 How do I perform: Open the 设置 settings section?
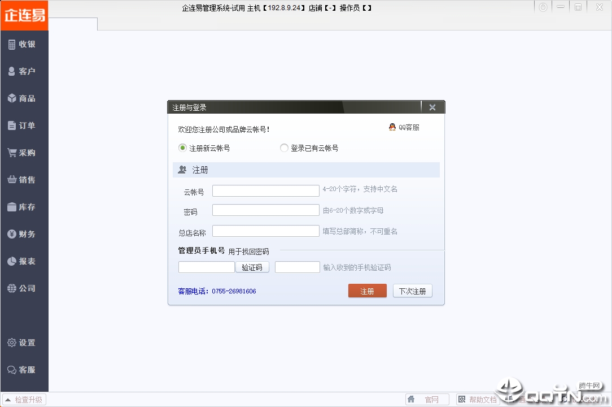pos(22,343)
